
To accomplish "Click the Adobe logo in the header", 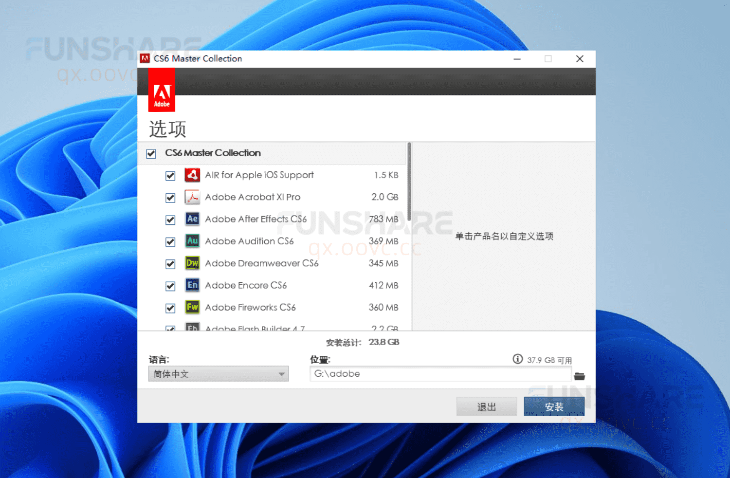I will click(162, 90).
